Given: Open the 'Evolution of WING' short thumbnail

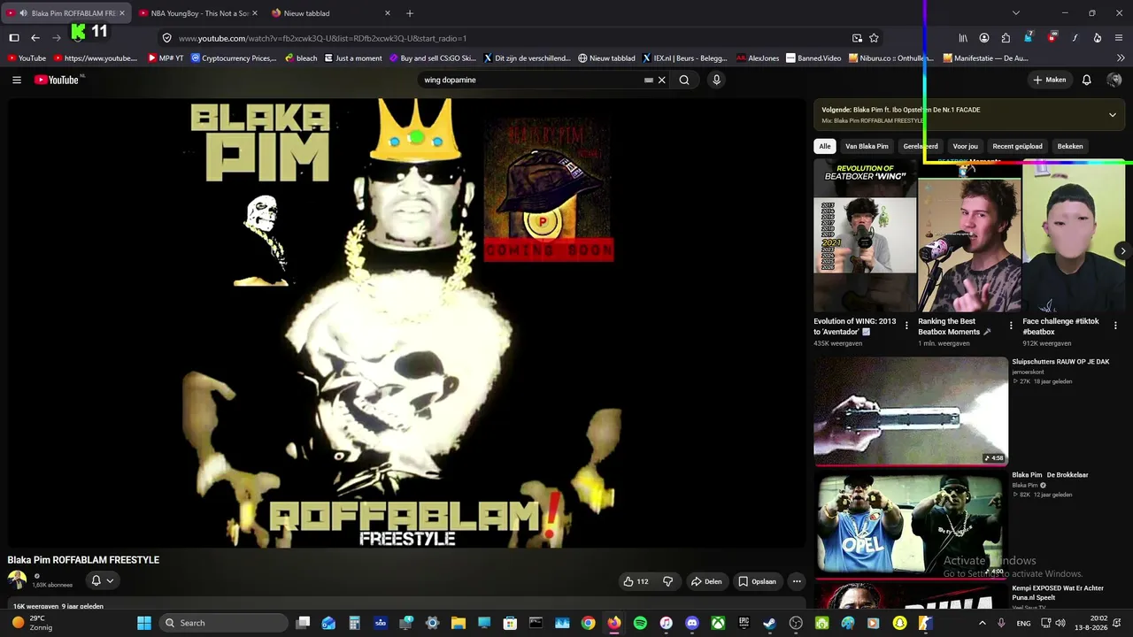Looking at the screenshot, I should (865, 236).
